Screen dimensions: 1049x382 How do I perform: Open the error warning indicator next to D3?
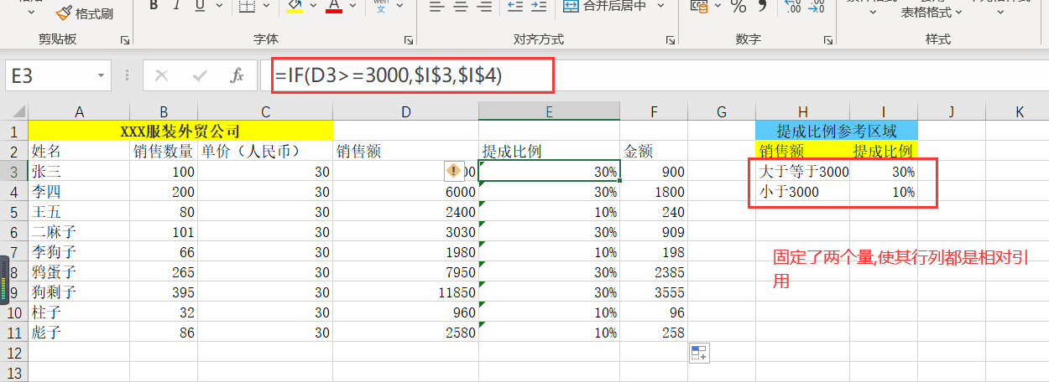point(454,171)
